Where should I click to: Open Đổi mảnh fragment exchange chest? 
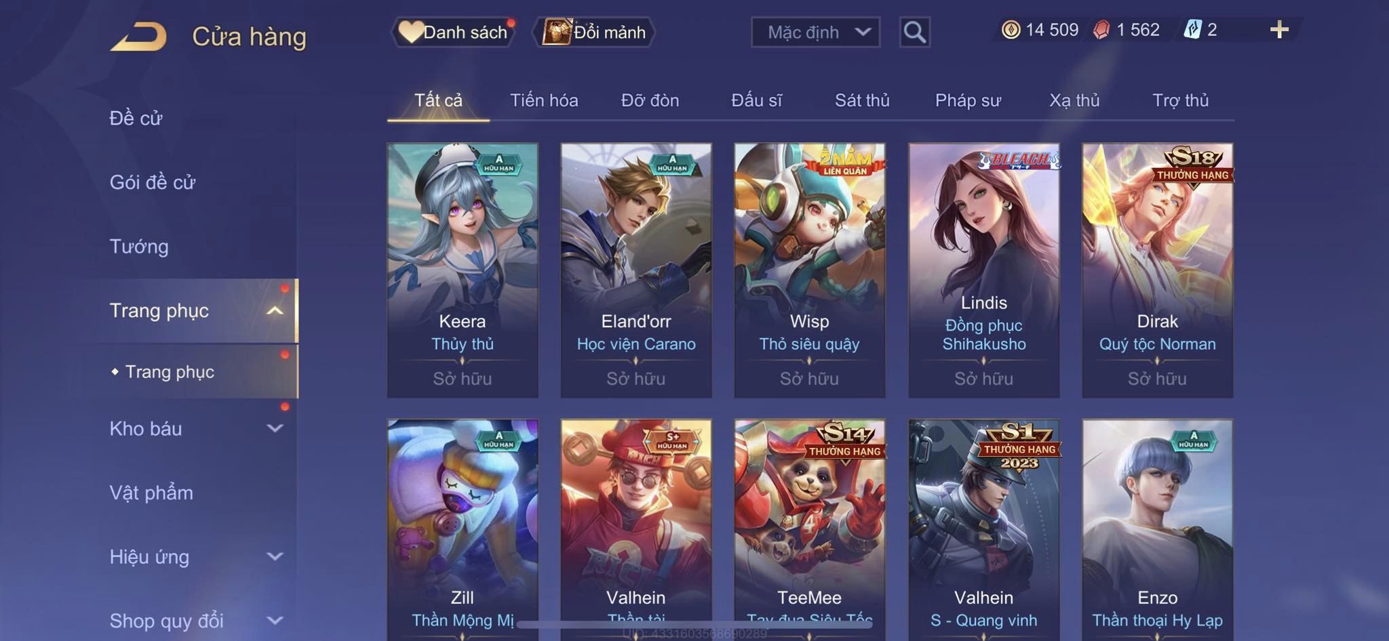click(x=594, y=32)
